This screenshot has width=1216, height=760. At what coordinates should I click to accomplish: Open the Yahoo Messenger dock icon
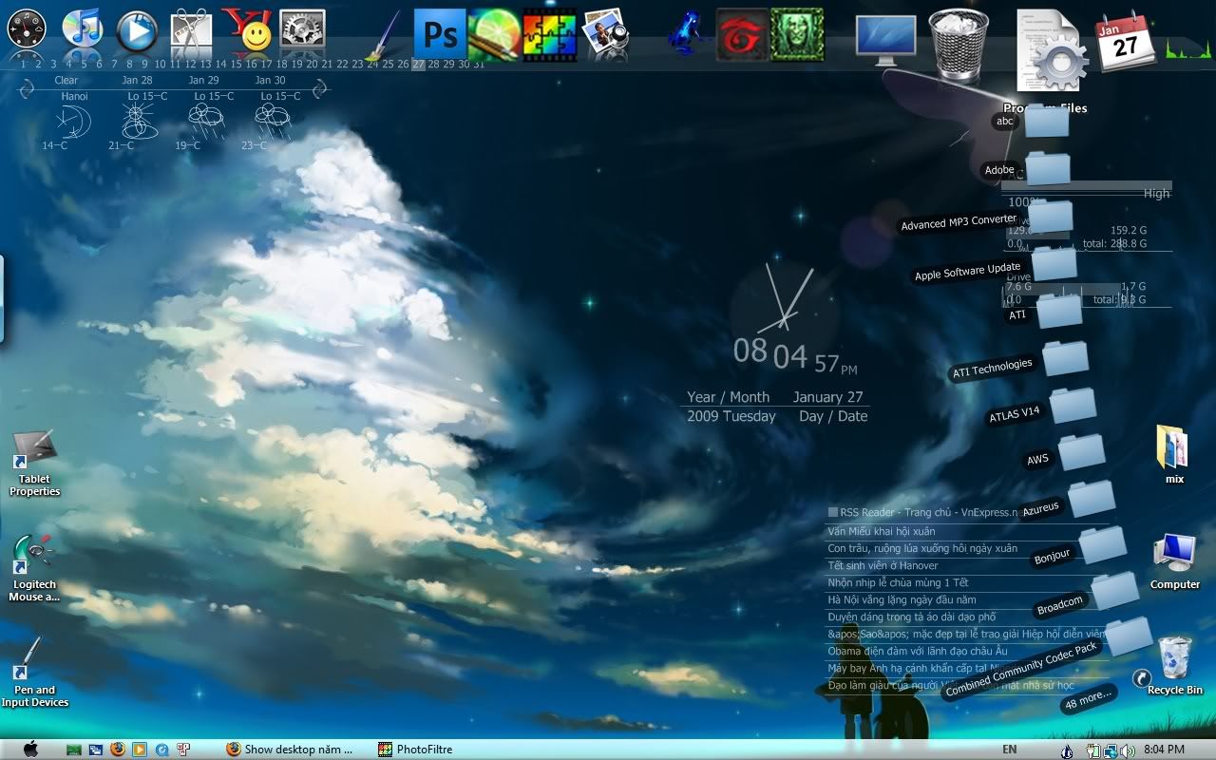[247, 30]
